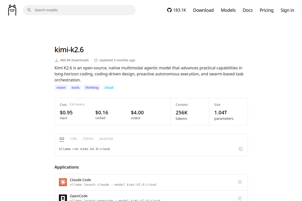Click the Applications heading
The image size is (302, 201).
(x=67, y=167)
